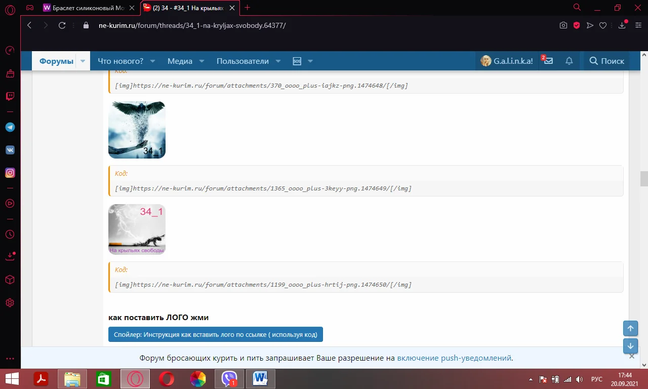Open Easy Setup panel icon
The width and height of the screenshot is (648, 389).
point(638,25)
